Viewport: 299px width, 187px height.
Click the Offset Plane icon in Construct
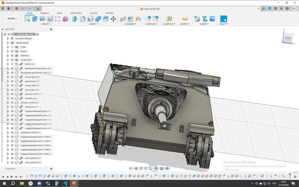pyautogui.click(x=169, y=19)
